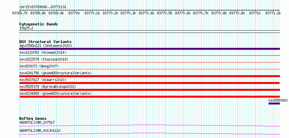Click the 15q25.2 band label
Image resolution: width=289 pixels, height=138 pixels.
coord(26,28)
